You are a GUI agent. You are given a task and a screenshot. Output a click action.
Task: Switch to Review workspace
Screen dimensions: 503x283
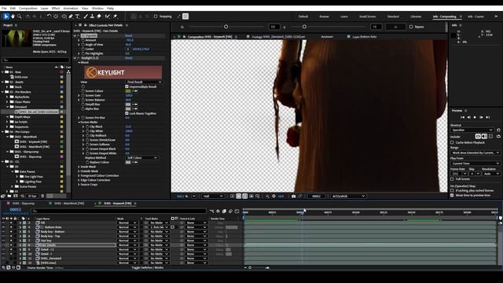pyautogui.click(x=324, y=17)
